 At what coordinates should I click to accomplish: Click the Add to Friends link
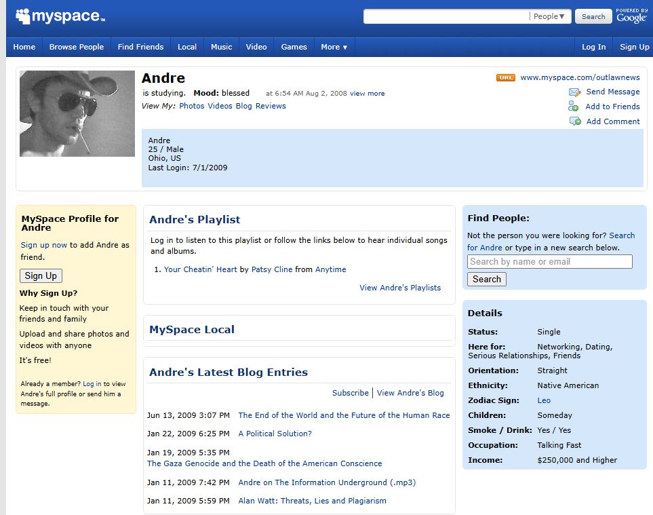coord(612,107)
